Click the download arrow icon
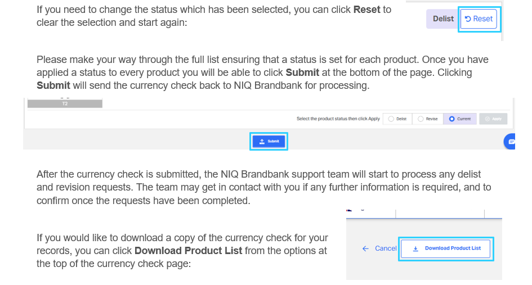The height and width of the screenshot is (285, 532). (x=415, y=248)
